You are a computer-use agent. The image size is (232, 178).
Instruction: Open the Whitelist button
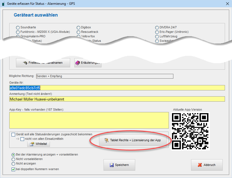point(38,144)
